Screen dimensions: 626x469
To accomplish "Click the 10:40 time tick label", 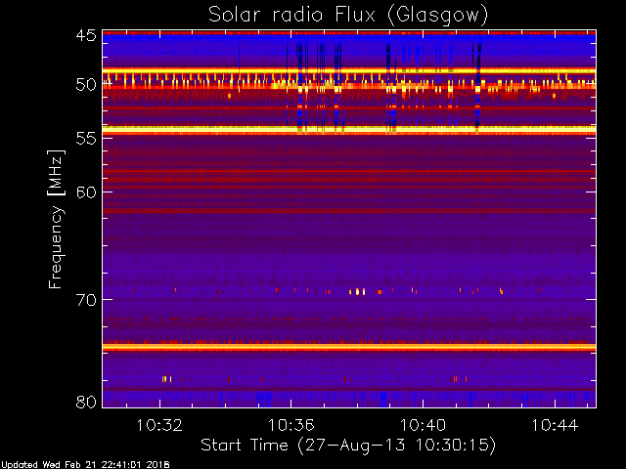I will (423, 426).
